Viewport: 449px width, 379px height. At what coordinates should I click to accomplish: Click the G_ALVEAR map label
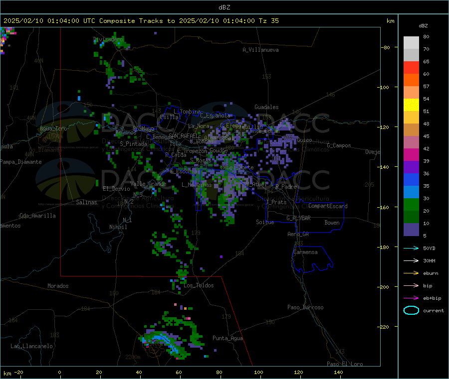[x=298, y=218]
